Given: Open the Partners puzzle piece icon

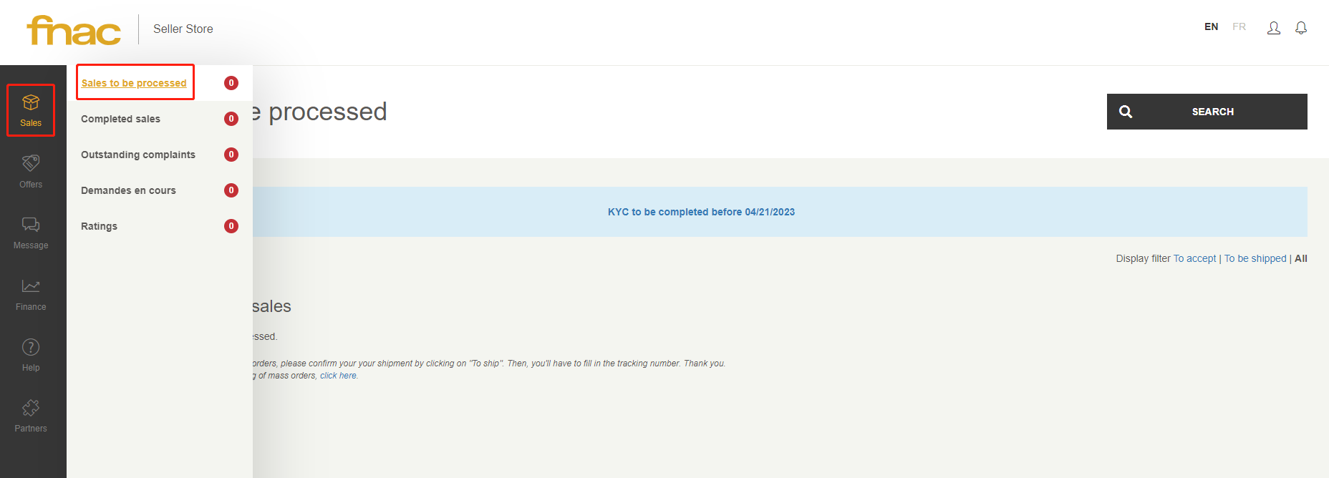Looking at the screenshot, I should [x=31, y=409].
